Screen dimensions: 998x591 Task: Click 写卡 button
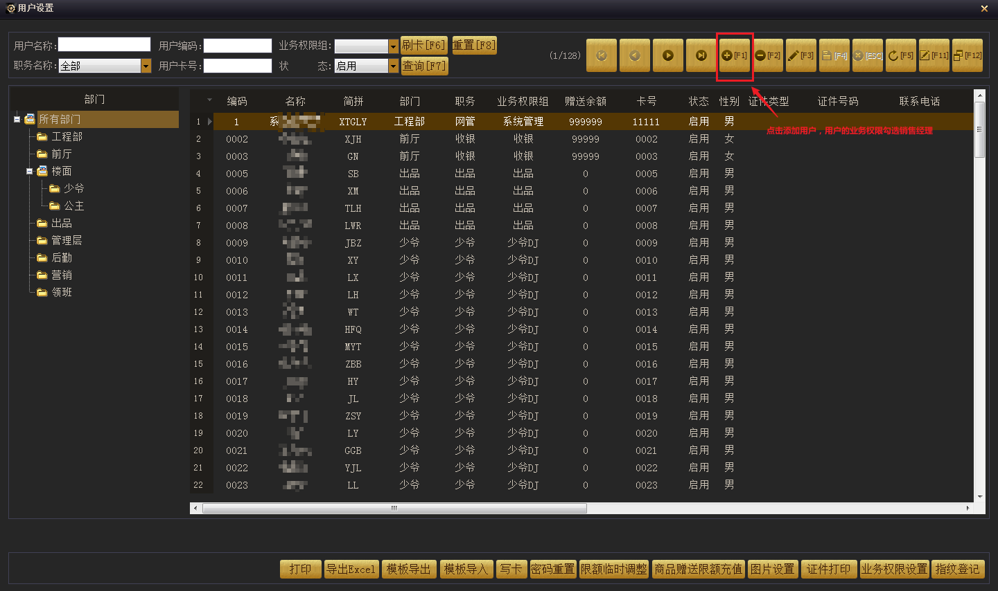[x=511, y=569]
